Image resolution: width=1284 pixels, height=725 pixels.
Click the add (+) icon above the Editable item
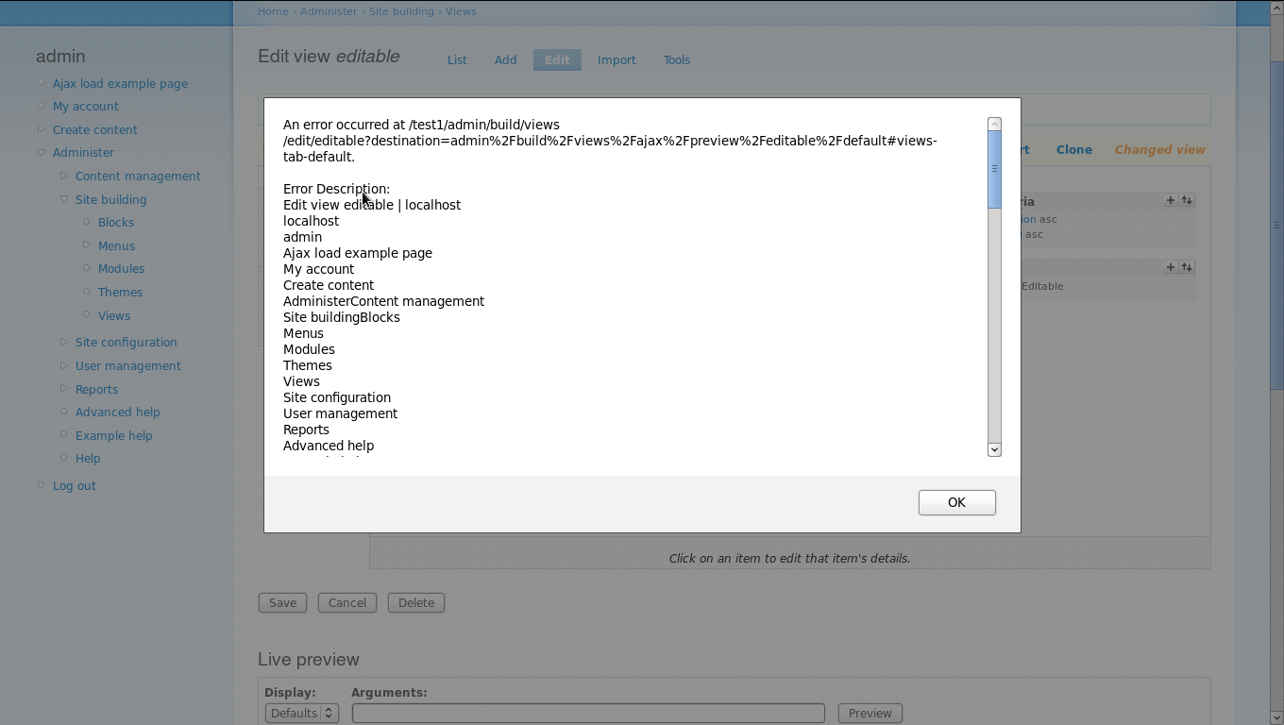(1171, 267)
